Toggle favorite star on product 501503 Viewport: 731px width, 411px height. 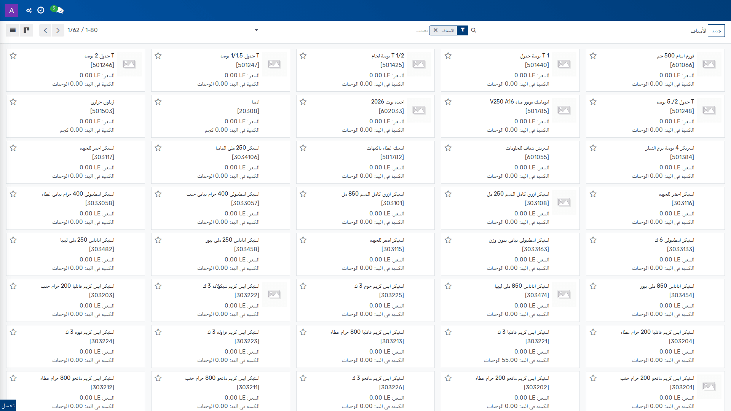click(x=13, y=102)
